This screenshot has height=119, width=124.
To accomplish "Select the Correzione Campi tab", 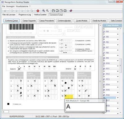I will (56, 15).
